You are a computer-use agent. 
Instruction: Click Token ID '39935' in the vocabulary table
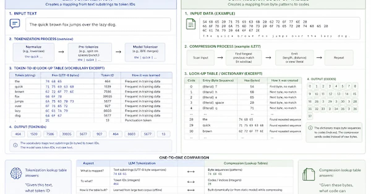tap(108, 96)
